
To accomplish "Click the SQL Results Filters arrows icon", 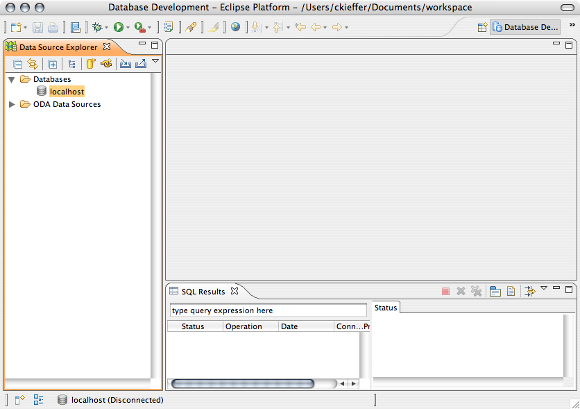I will click(x=529, y=291).
